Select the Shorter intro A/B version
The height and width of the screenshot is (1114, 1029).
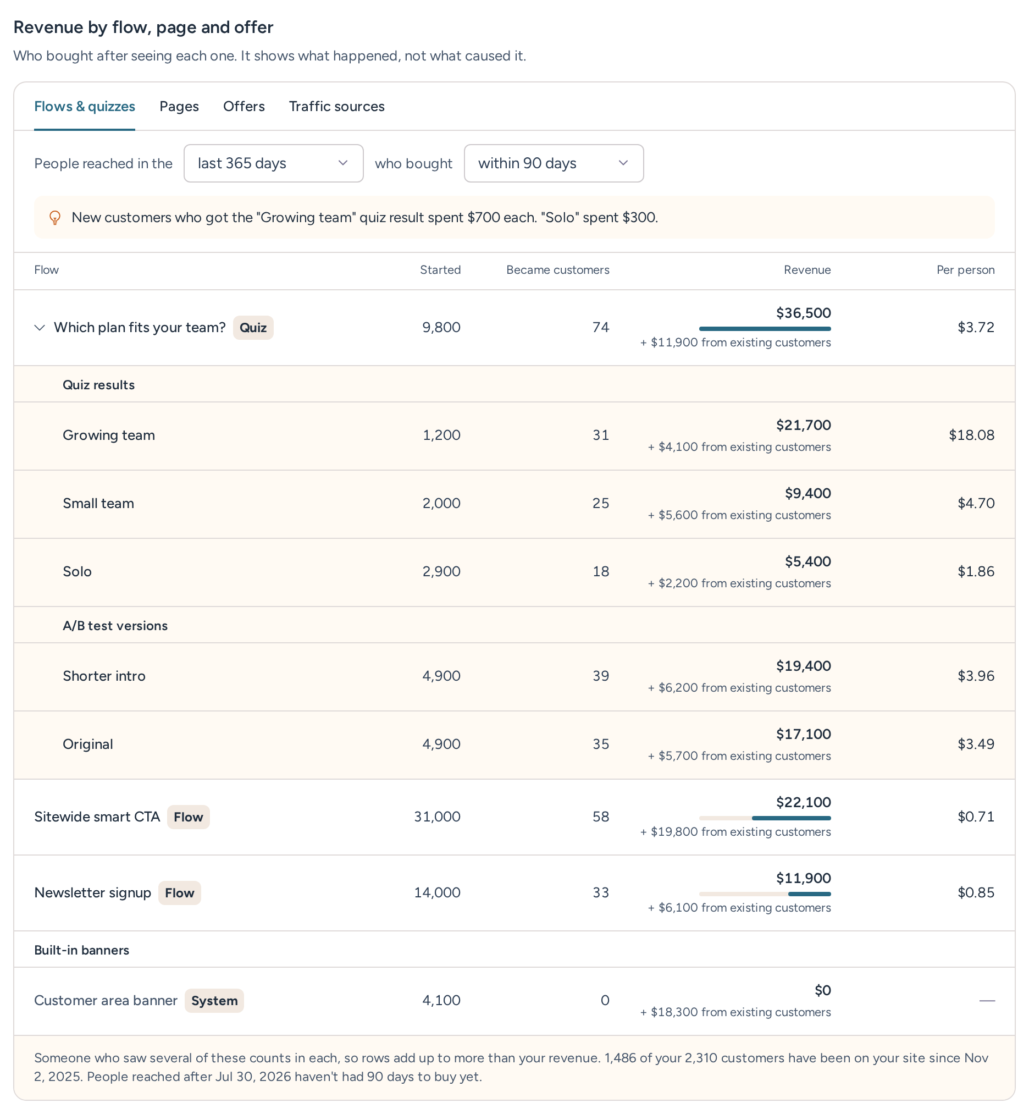(514, 676)
